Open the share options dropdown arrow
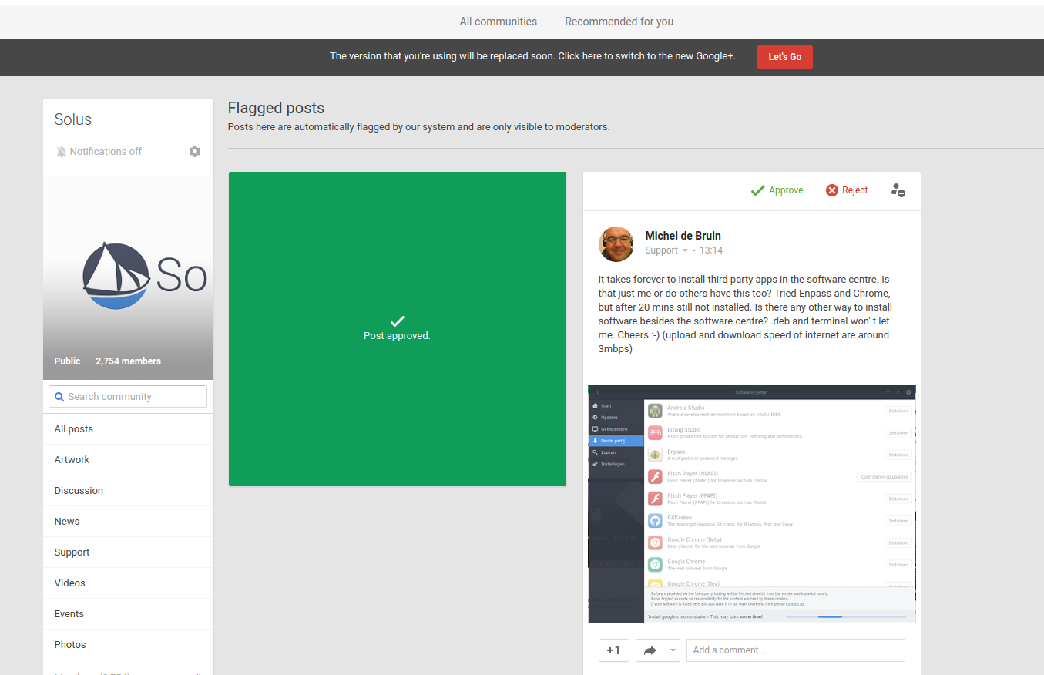1044x675 pixels. tap(673, 650)
